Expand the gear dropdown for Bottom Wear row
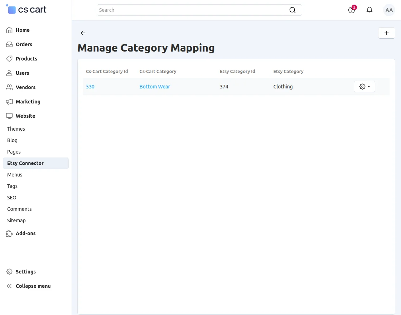The height and width of the screenshot is (315, 401). tap(364, 87)
